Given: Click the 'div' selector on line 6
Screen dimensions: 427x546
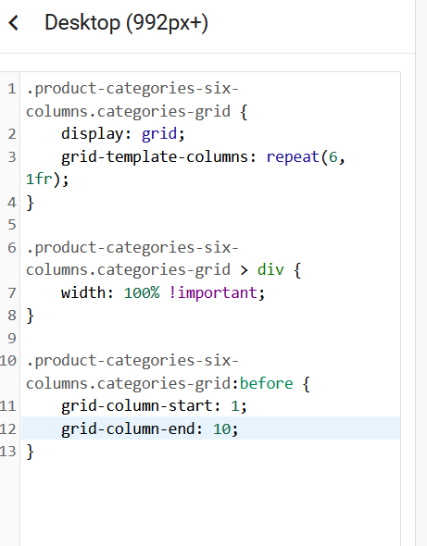Looking at the screenshot, I should 270,270.
